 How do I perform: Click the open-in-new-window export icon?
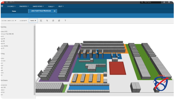59,21
